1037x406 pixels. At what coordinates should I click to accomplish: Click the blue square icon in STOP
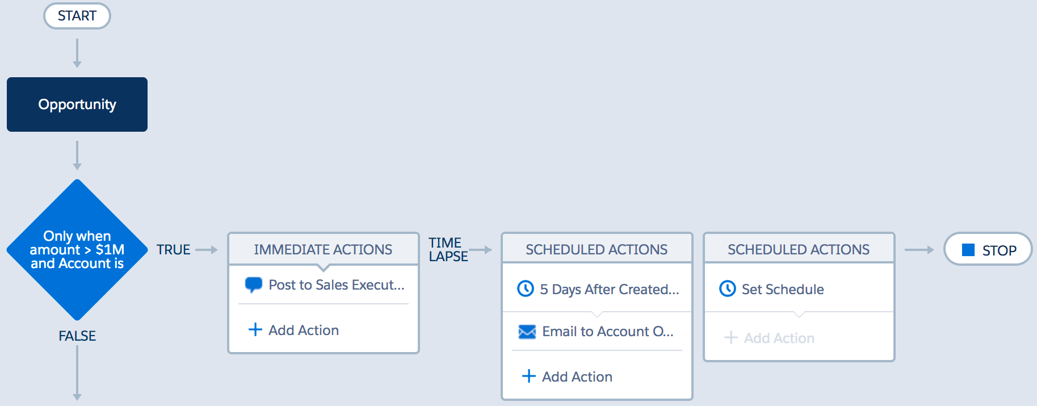point(968,250)
